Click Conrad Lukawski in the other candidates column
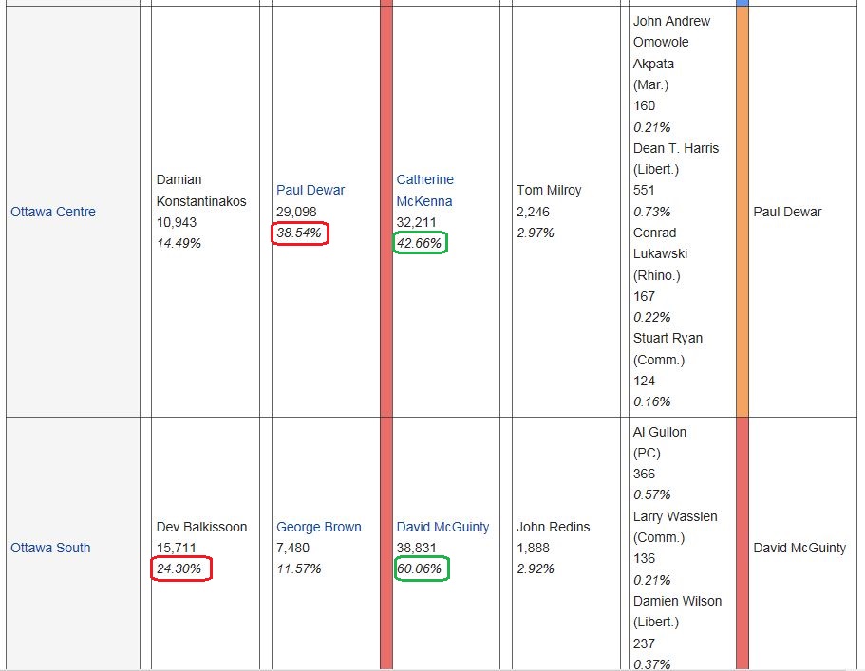The height and width of the screenshot is (671, 865). click(x=661, y=243)
